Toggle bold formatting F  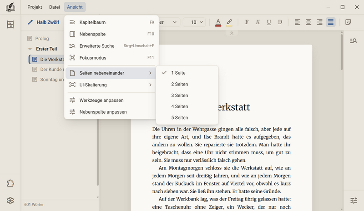tap(247, 22)
